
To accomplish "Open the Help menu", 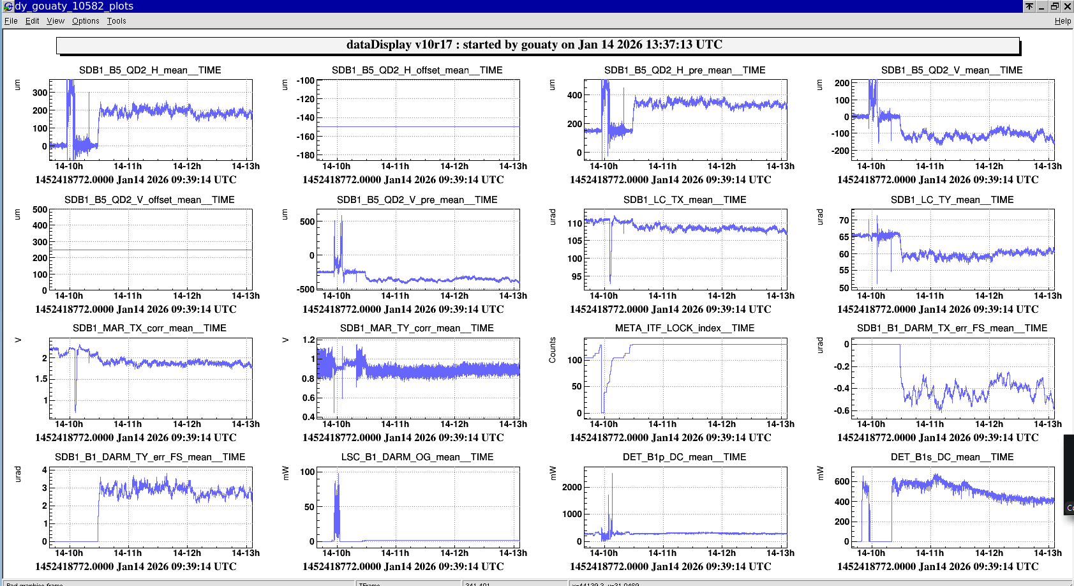I will coord(1063,21).
